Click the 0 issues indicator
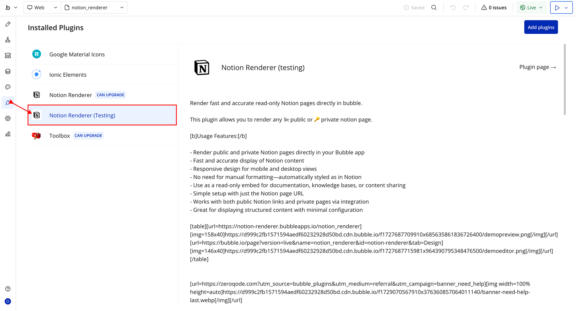The width and height of the screenshot is (576, 311). [494, 8]
